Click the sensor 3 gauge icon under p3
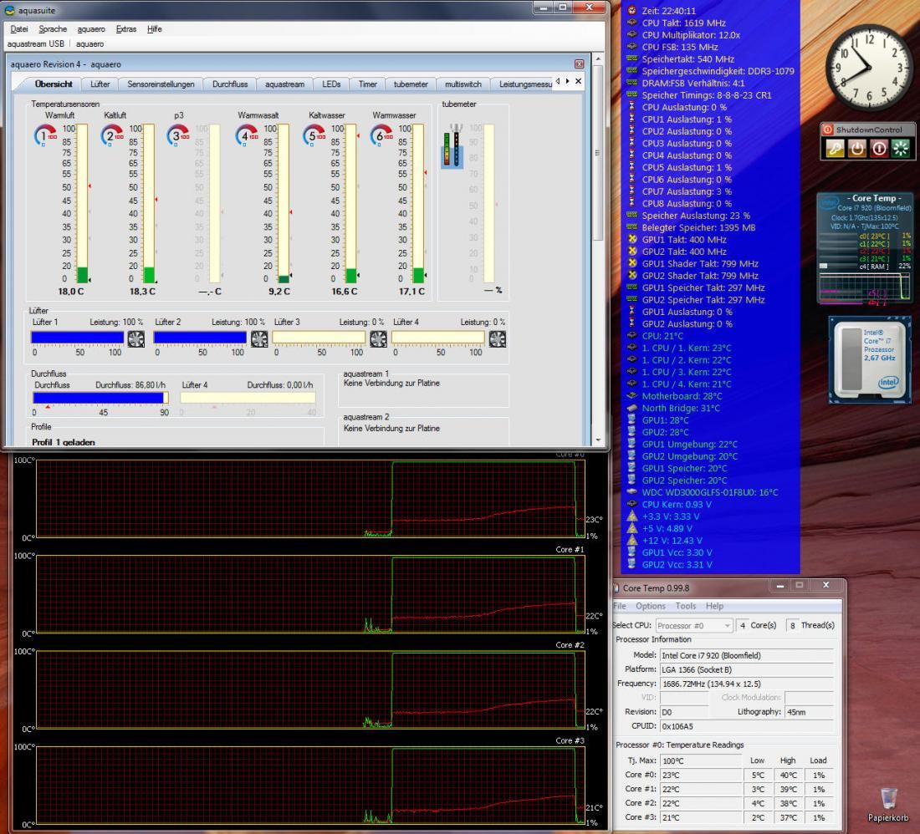 point(178,135)
